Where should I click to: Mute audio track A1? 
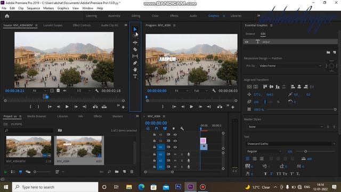(175, 154)
